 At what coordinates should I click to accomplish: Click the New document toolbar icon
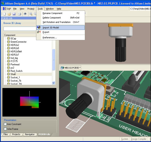tap(5, 14)
